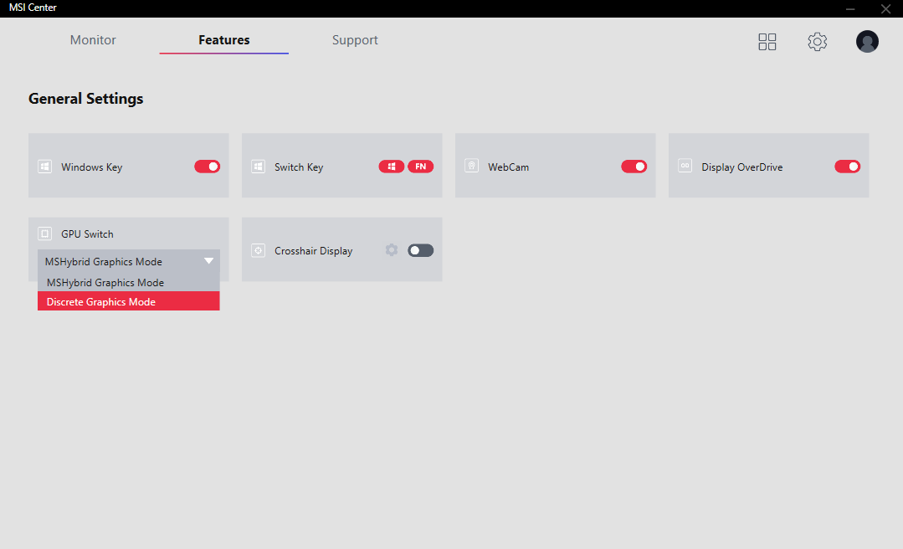Open the user profile avatar
This screenshot has width=903, height=549.
pos(867,42)
